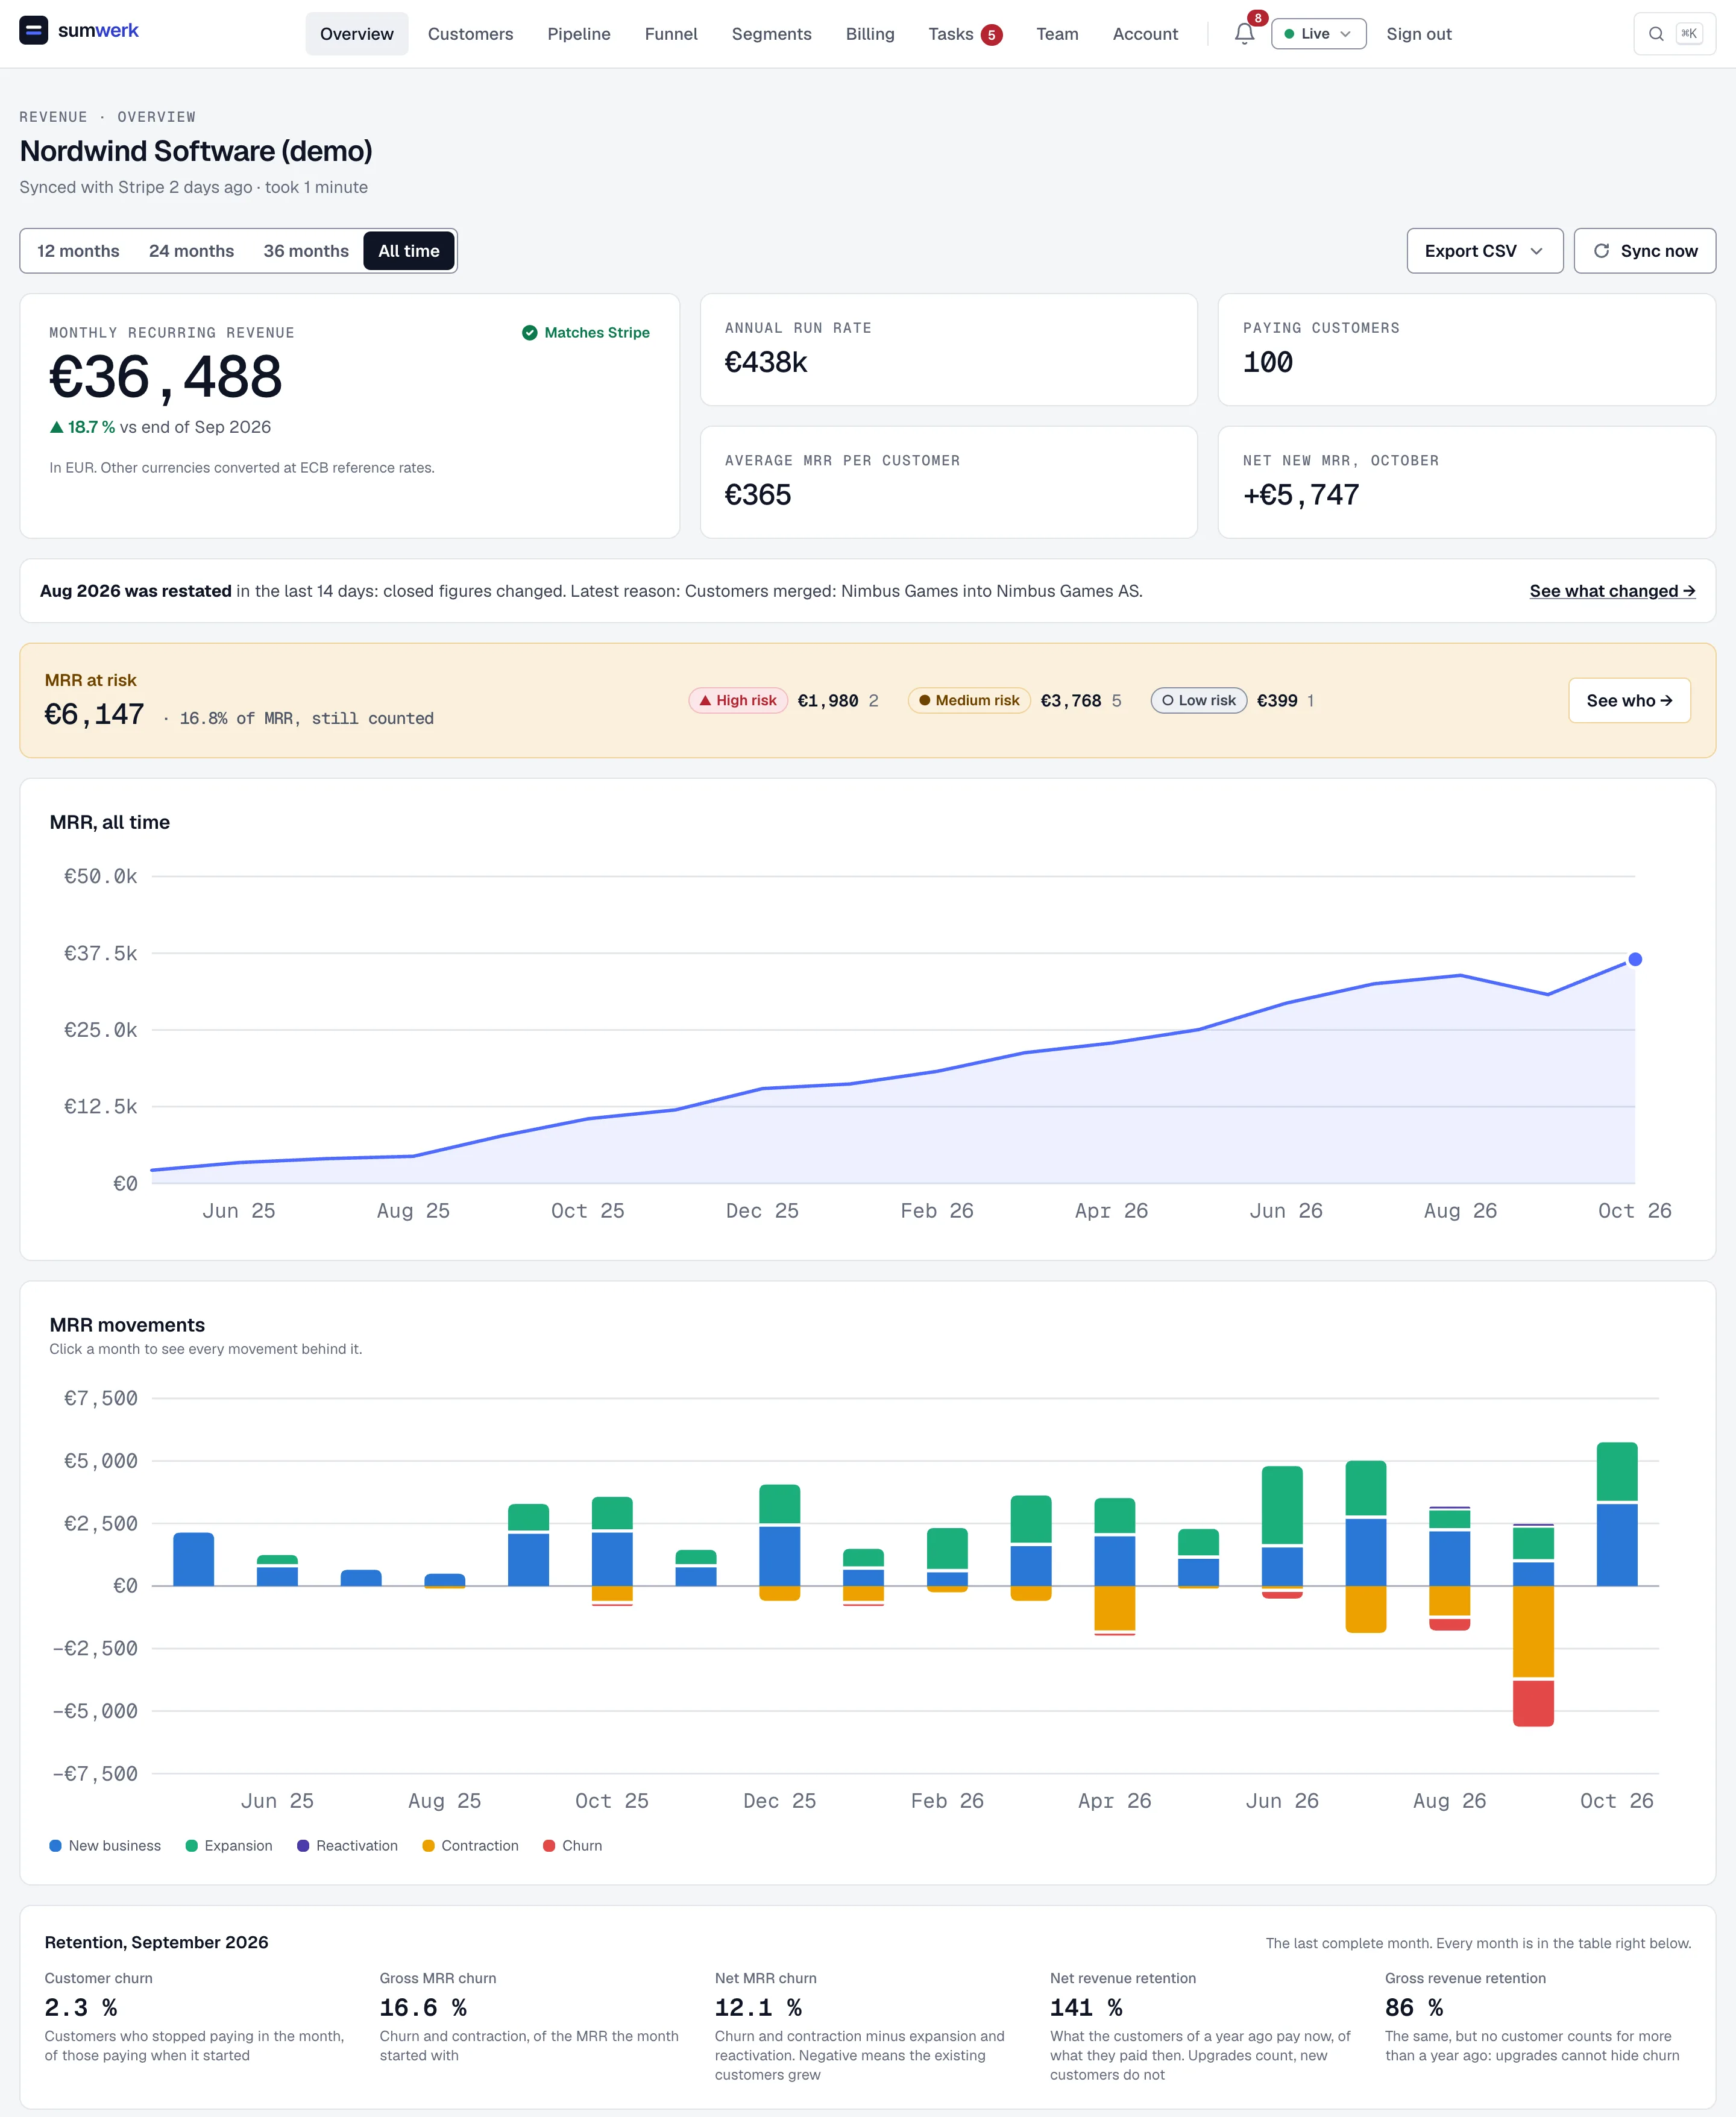The width and height of the screenshot is (1736, 2117).
Task: Click the Annual run rate €438k
Action: tap(766, 363)
